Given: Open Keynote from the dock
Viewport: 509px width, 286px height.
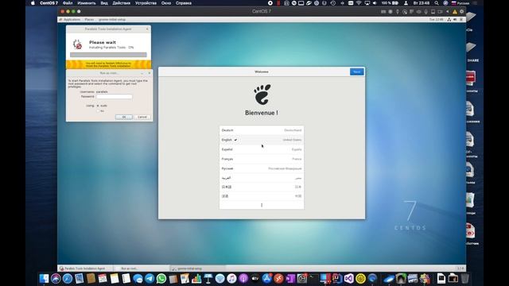Looking at the screenshot, I should click(208, 279).
